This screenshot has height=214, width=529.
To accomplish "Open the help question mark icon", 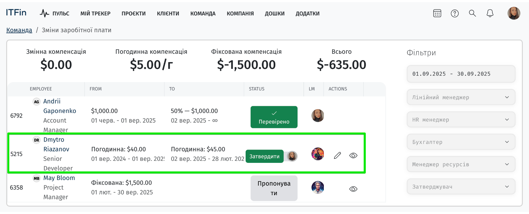I will pyautogui.click(x=455, y=13).
